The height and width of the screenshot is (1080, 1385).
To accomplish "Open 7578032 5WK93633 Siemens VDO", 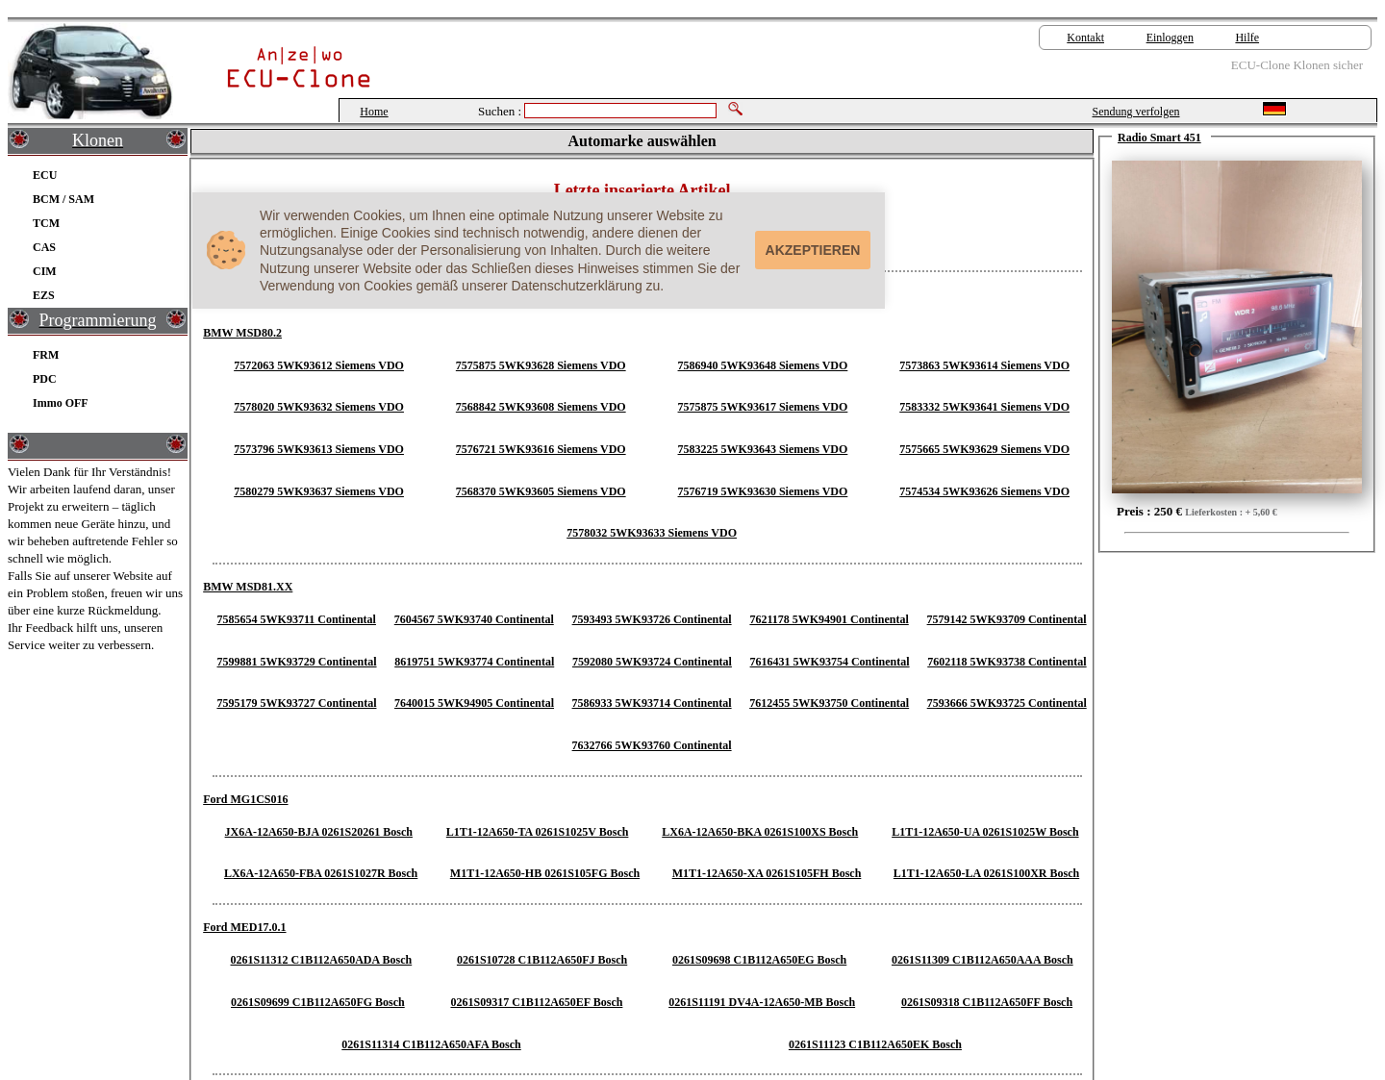I will pyautogui.click(x=651, y=533).
